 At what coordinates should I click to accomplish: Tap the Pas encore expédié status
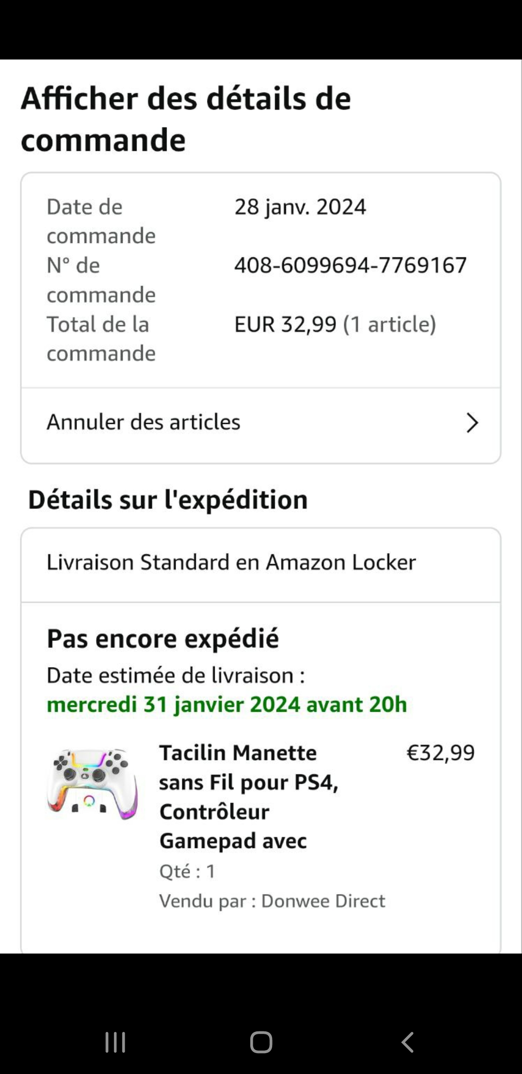(x=163, y=639)
